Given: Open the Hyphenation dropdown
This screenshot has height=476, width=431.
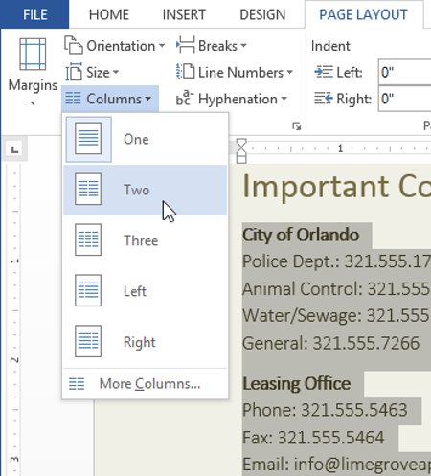Looking at the screenshot, I should coord(232,99).
